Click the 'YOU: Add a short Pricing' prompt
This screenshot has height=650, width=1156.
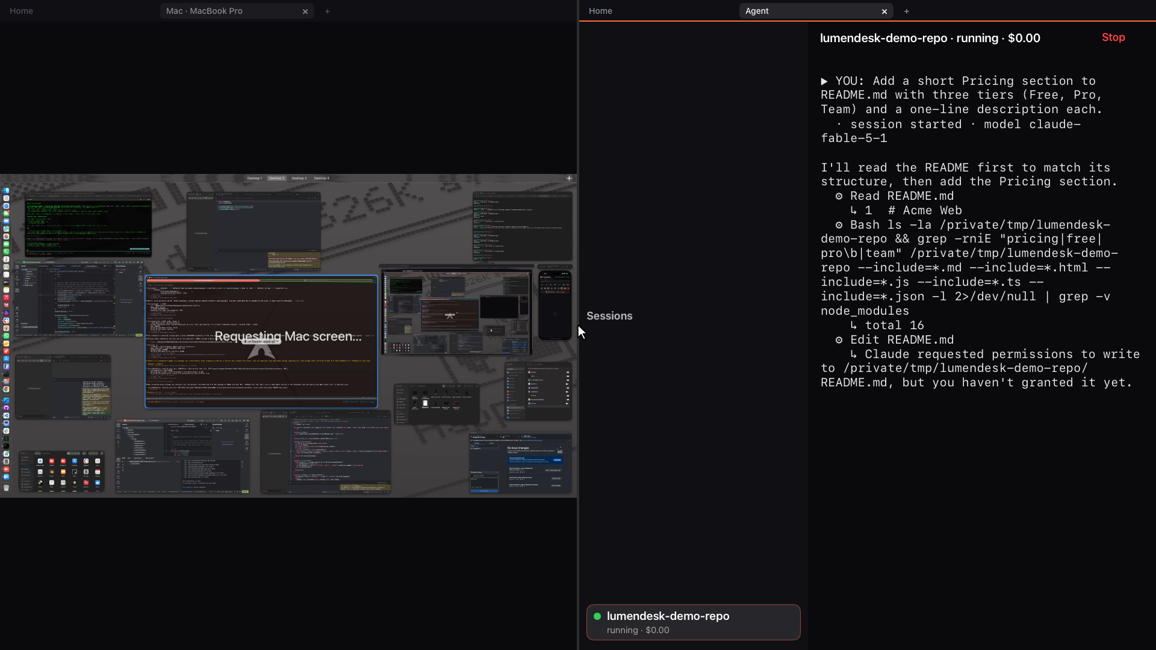coord(962,95)
